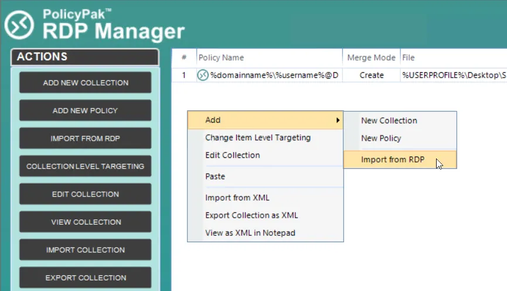Click the RDP icon beside the policy name

203,75
